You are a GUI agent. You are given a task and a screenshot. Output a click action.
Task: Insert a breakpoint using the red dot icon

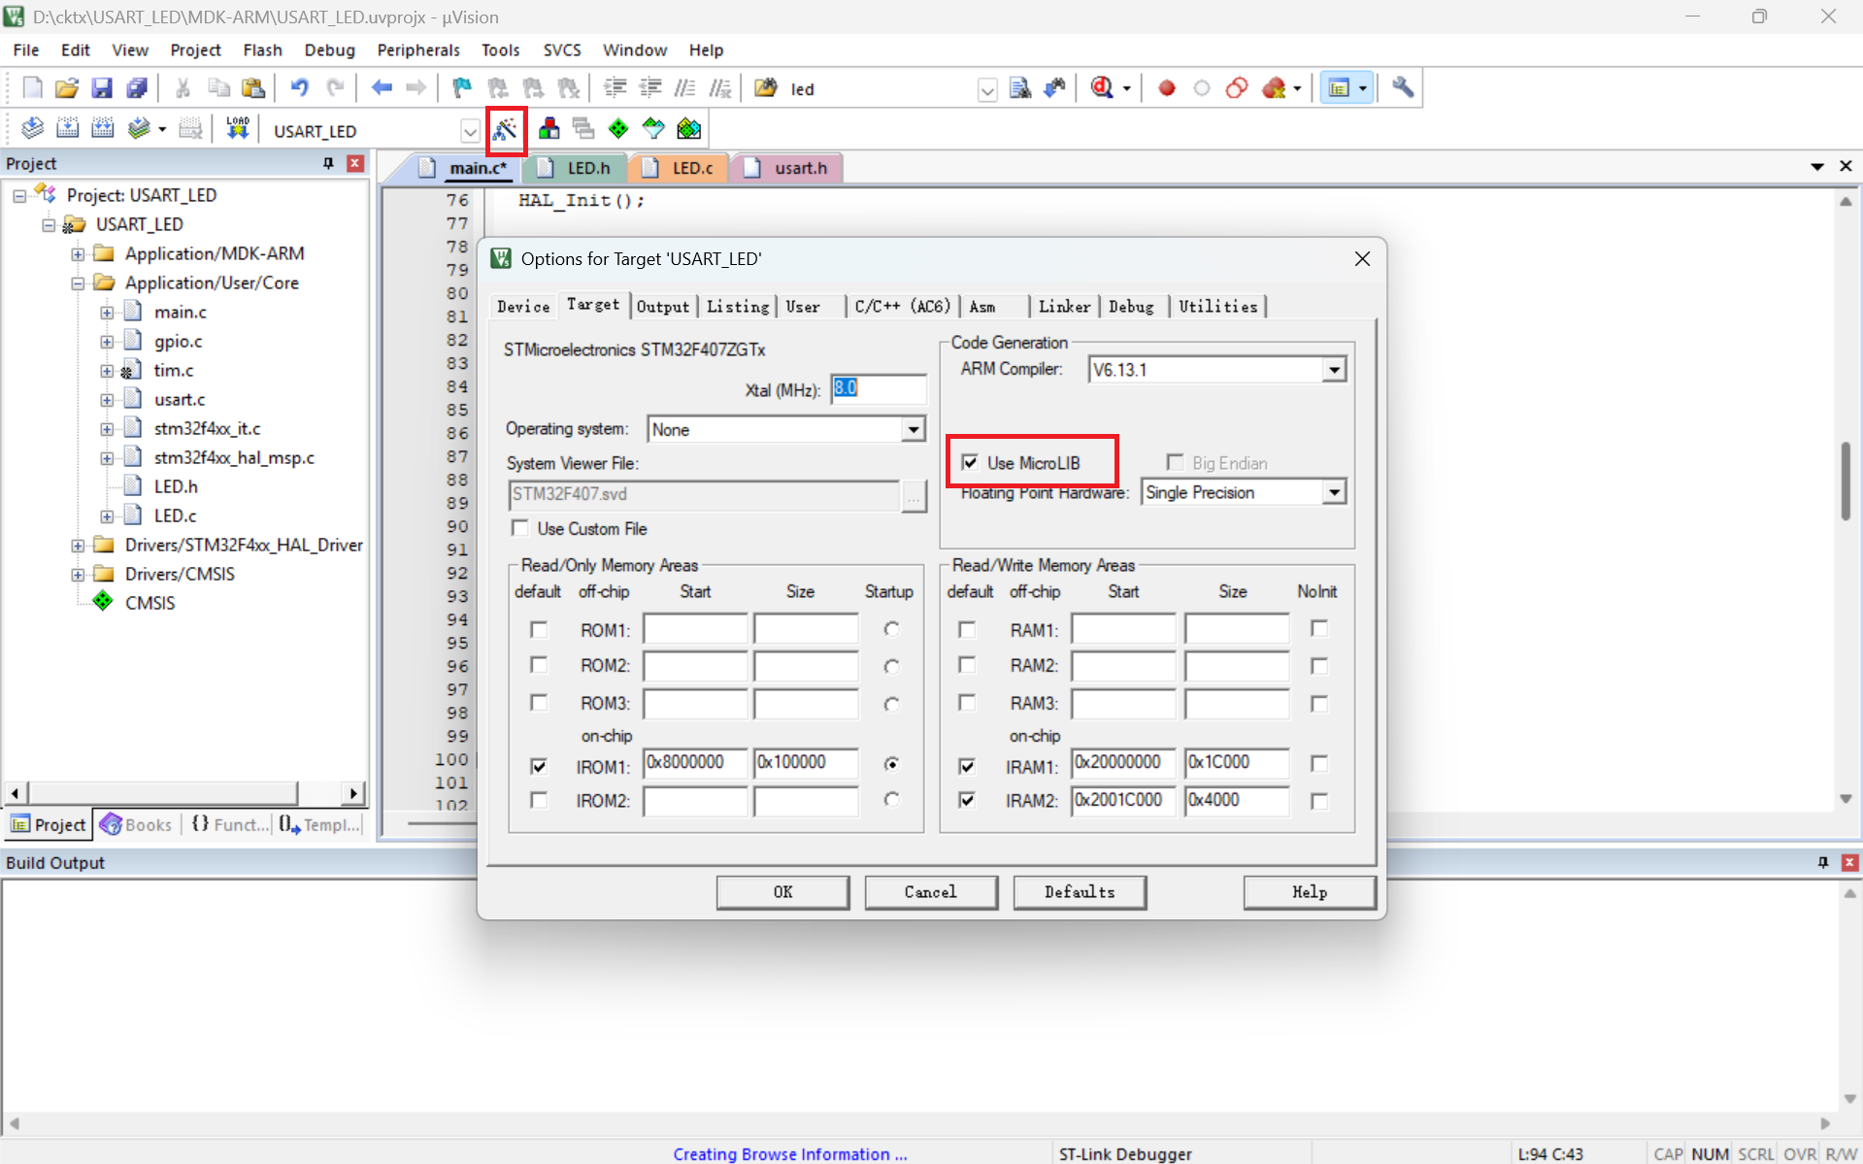1167,88
